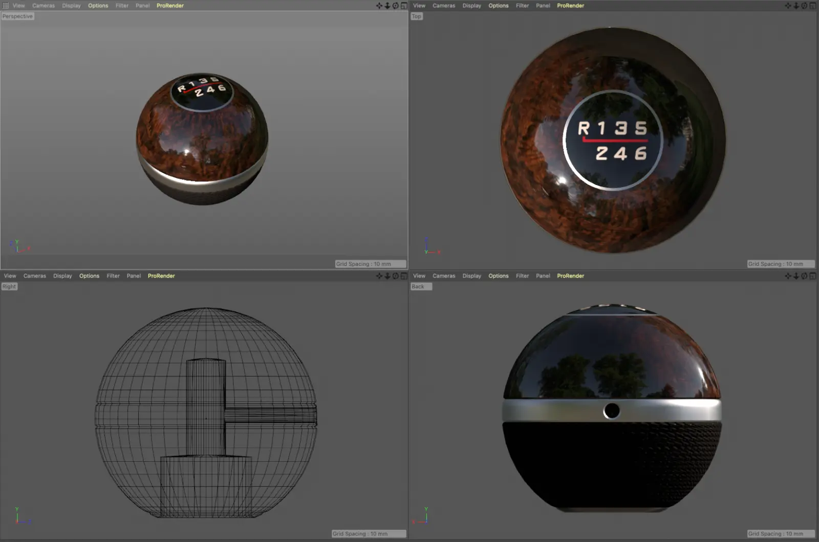Click the rotate icon in Top viewport
819x542 pixels.
click(804, 6)
